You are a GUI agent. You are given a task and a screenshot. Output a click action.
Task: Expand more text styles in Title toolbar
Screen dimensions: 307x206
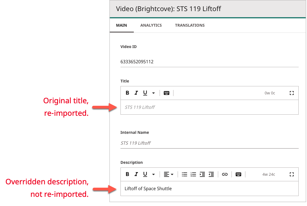pyautogui.click(x=153, y=93)
